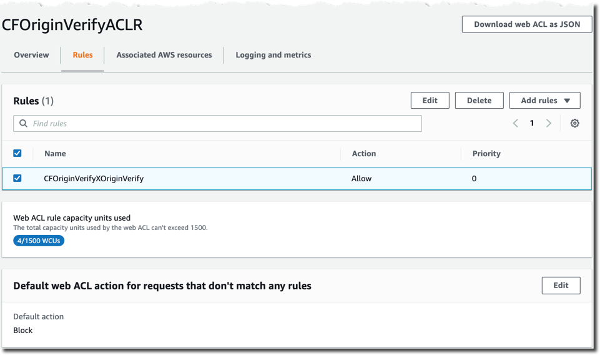Image resolution: width=600 pixels, height=355 pixels.
Task: Edit the default web ACL action
Action: pos(561,285)
